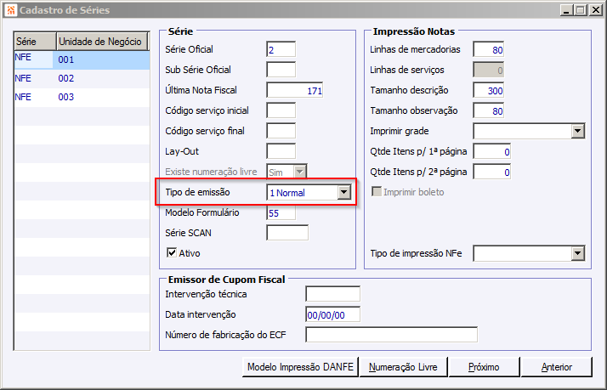The image size is (607, 390).
Task: Click the Lay-Out input field
Action: pos(281,151)
